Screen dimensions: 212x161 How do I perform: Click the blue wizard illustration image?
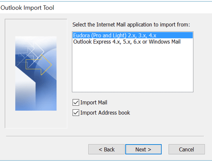tap(36, 73)
